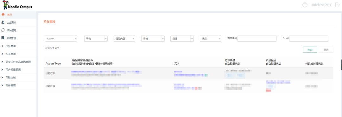342x117 pixels.
Task: Open the 品牌 dropdown
Action: (182, 38)
